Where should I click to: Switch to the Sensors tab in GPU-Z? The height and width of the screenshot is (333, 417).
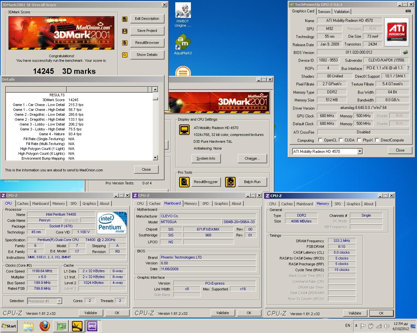click(x=324, y=11)
